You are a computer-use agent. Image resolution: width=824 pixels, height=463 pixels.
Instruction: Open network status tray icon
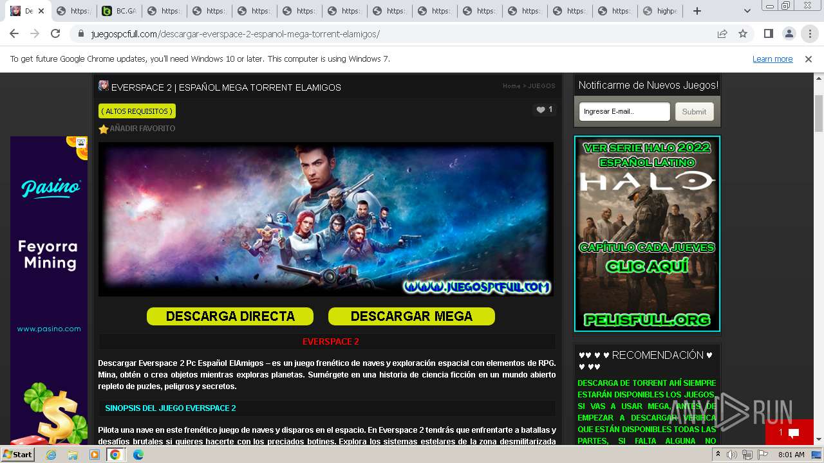747,455
